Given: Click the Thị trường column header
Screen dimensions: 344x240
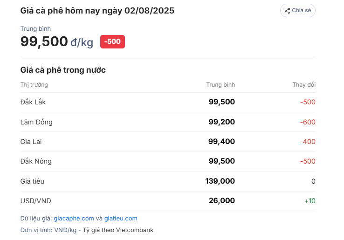Looking at the screenshot, I should pos(34,85).
